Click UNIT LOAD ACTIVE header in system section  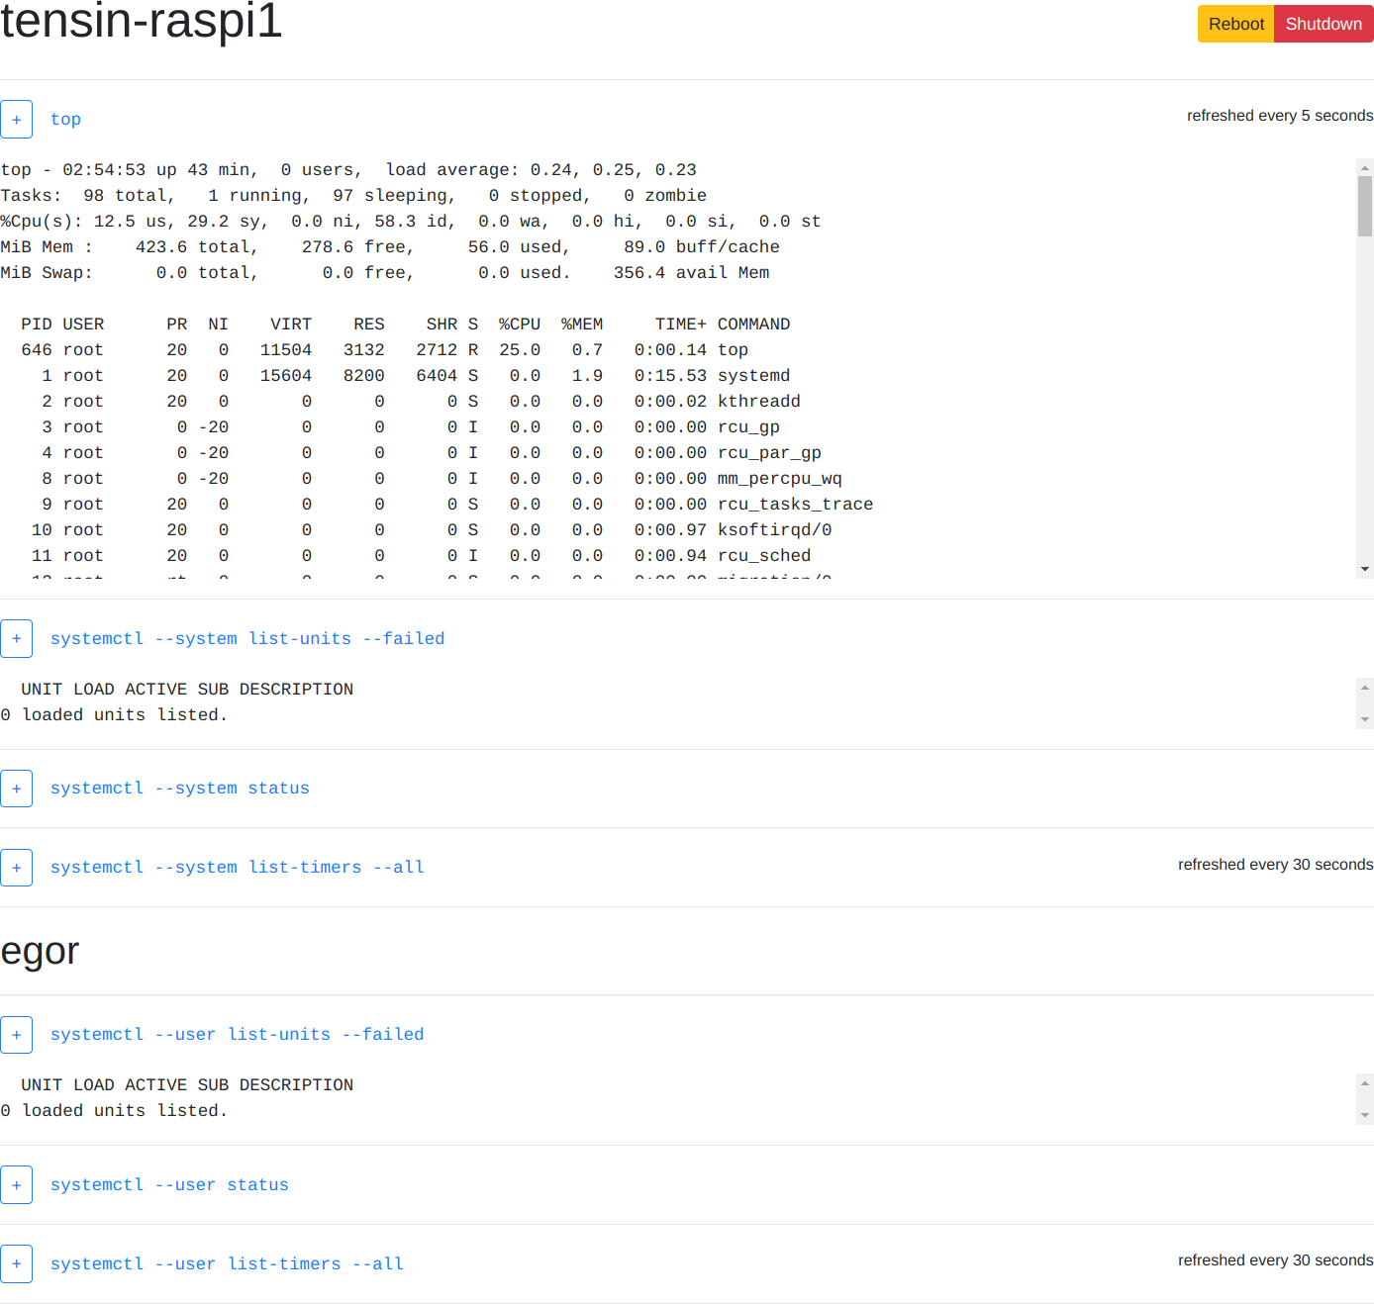(187, 690)
